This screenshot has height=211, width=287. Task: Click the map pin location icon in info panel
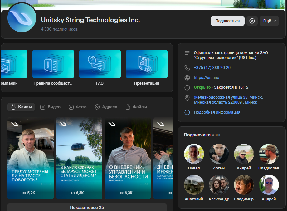point(187,98)
